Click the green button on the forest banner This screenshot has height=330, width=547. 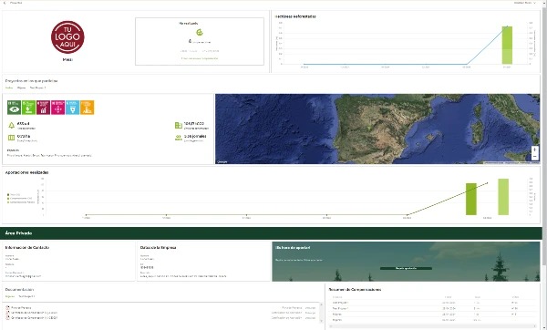406,268
